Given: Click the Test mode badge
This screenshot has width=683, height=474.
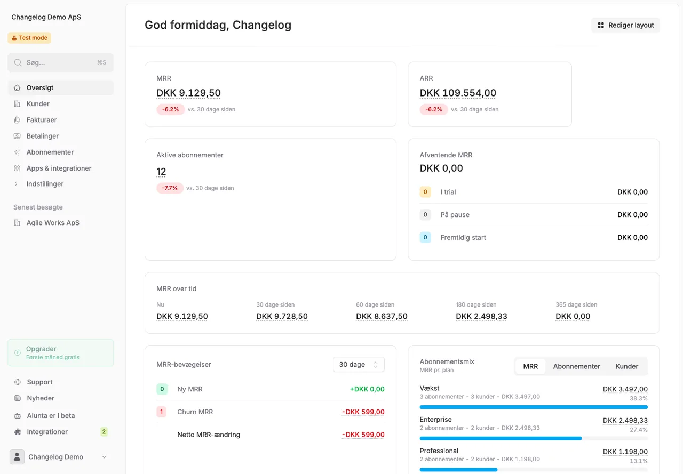Looking at the screenshot, I should 29,38.
